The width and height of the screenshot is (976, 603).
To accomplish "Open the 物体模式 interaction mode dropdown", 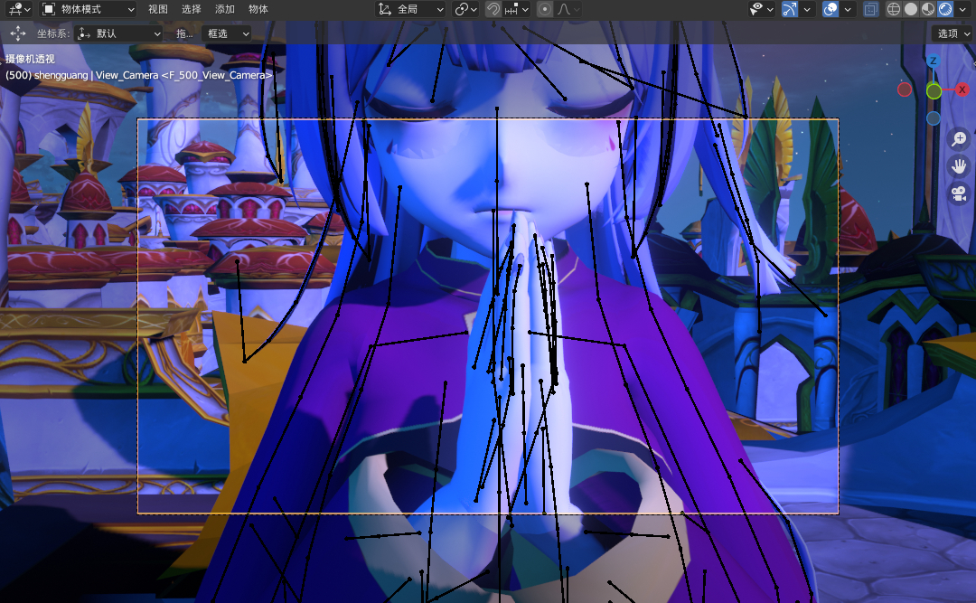I will click(x=88, y=9).
